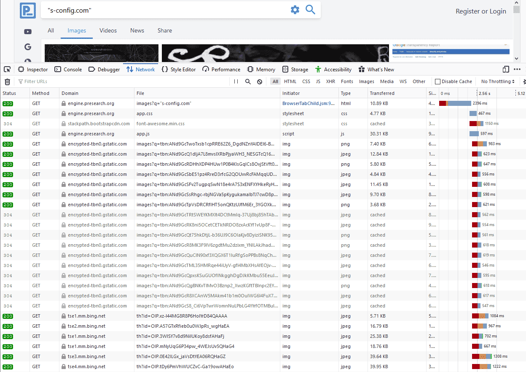Switch to the Debugger panel
The width and height of the screenshot is (526, 372).
click(x=104, y=70)
